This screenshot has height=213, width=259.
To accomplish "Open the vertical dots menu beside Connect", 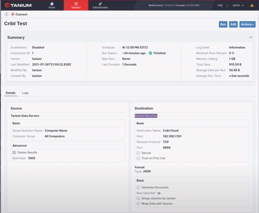I will click(x=6, y=14).
